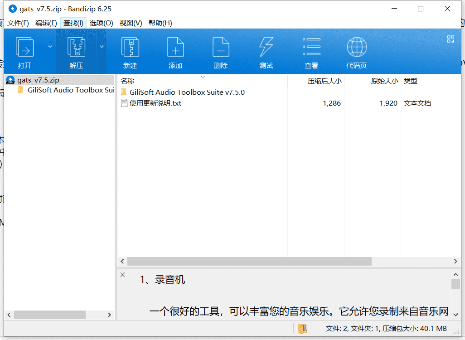Click the archive icon in the status bar

[302, 328]
